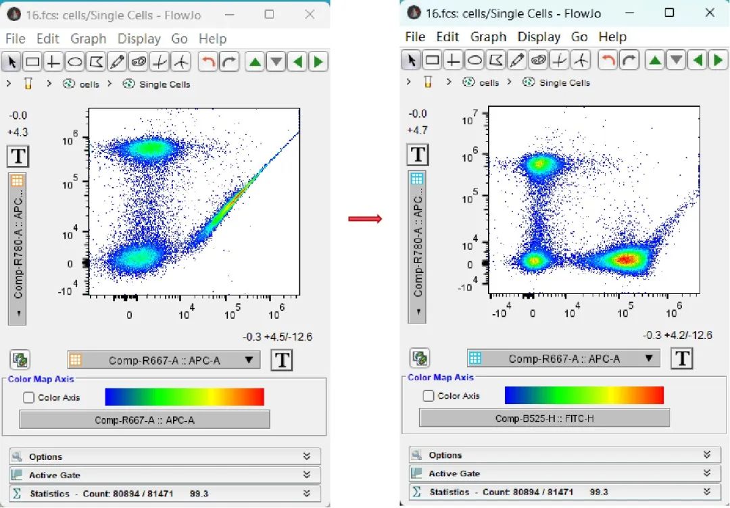
Task: Select the ellipse gate tool in right window
Action: [x=474, y=61]
